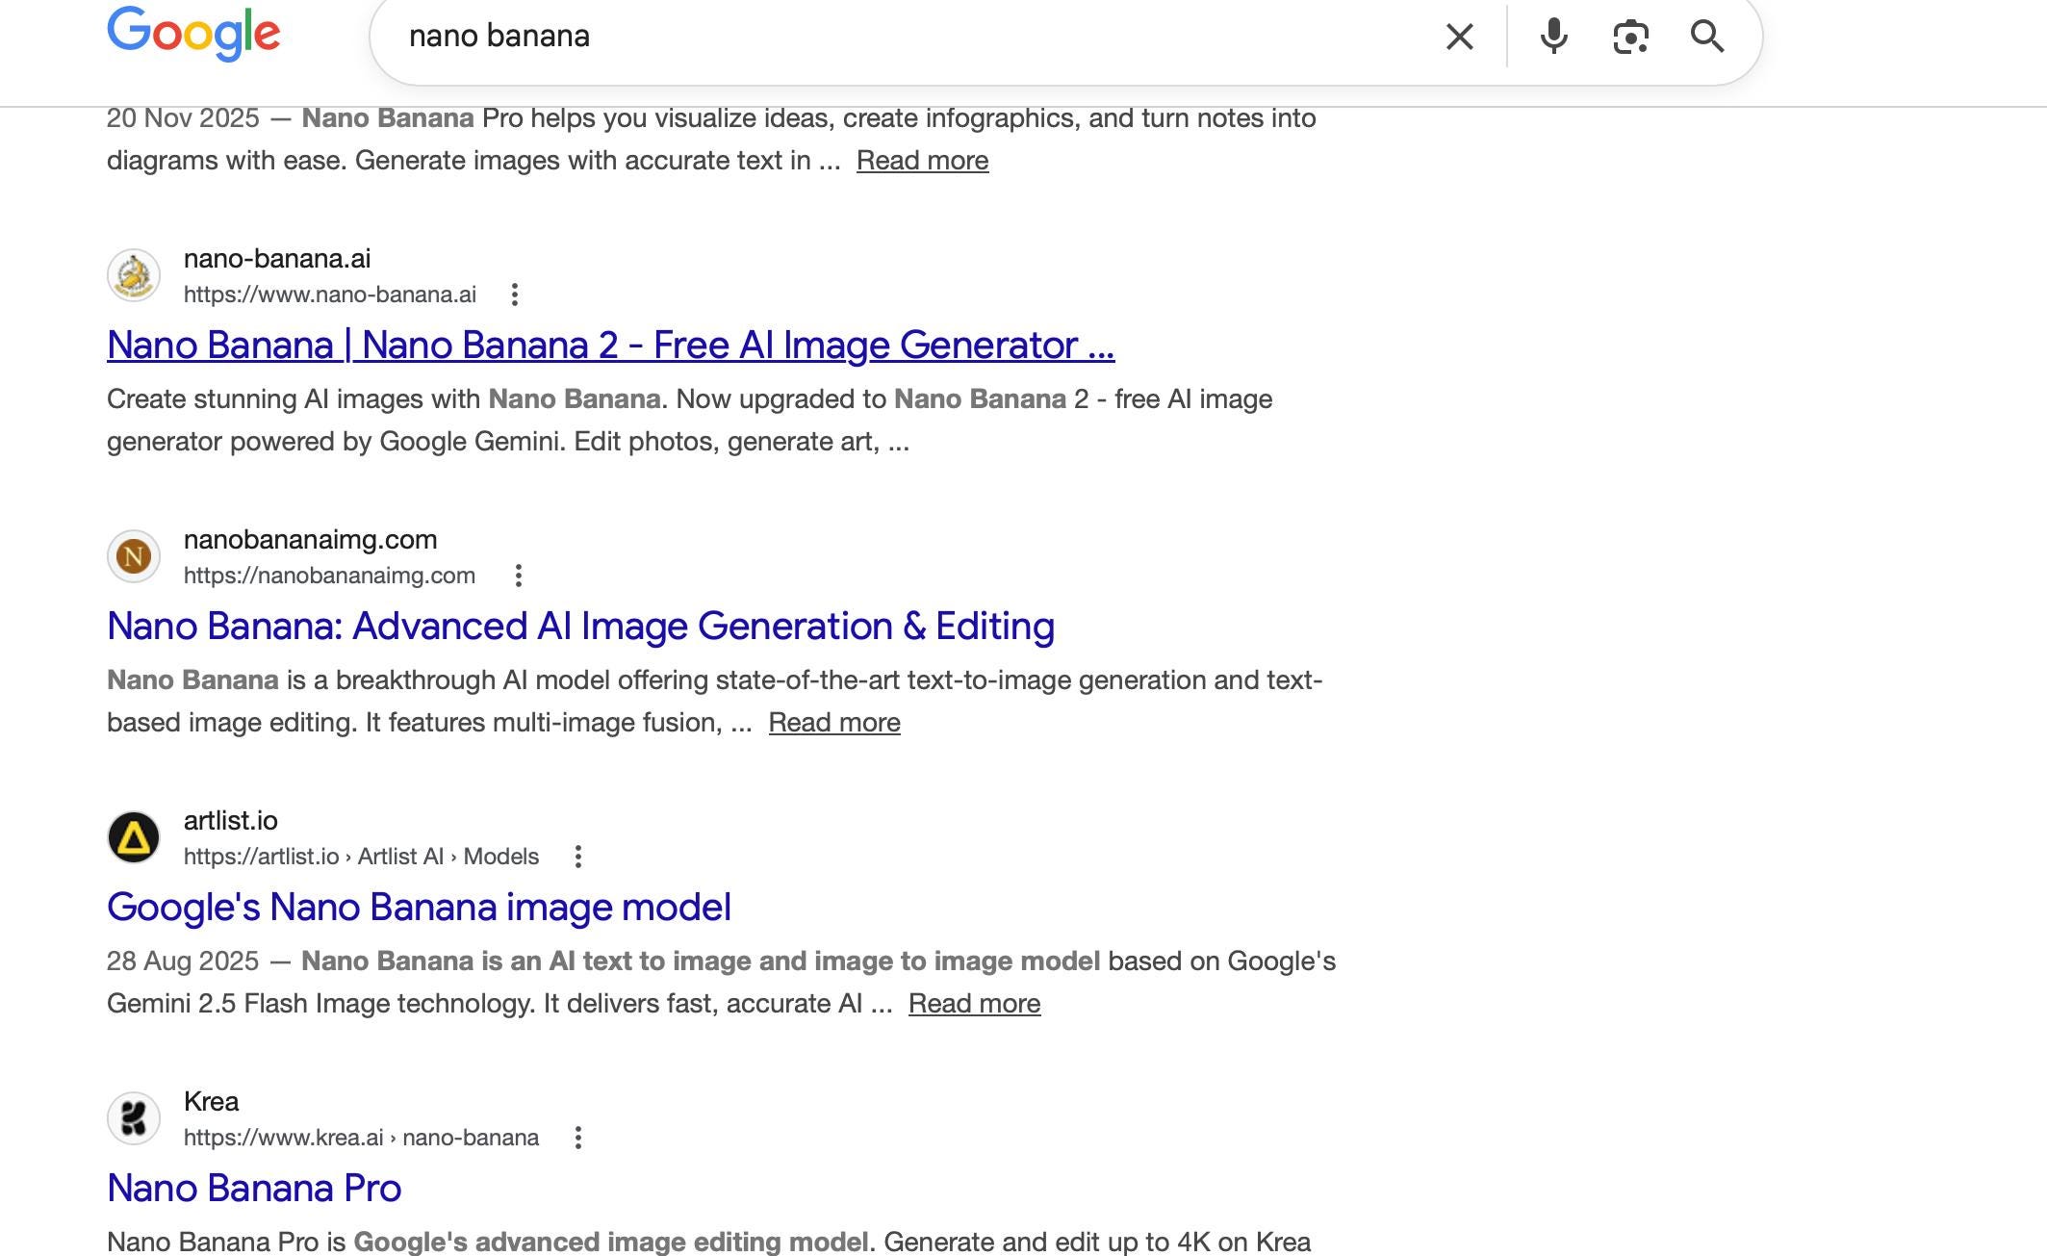The image size is (2047, 1256).
Task: Click the nano-banana.ai site favicon
Action: pyautogui.click(x=134, y=275)
